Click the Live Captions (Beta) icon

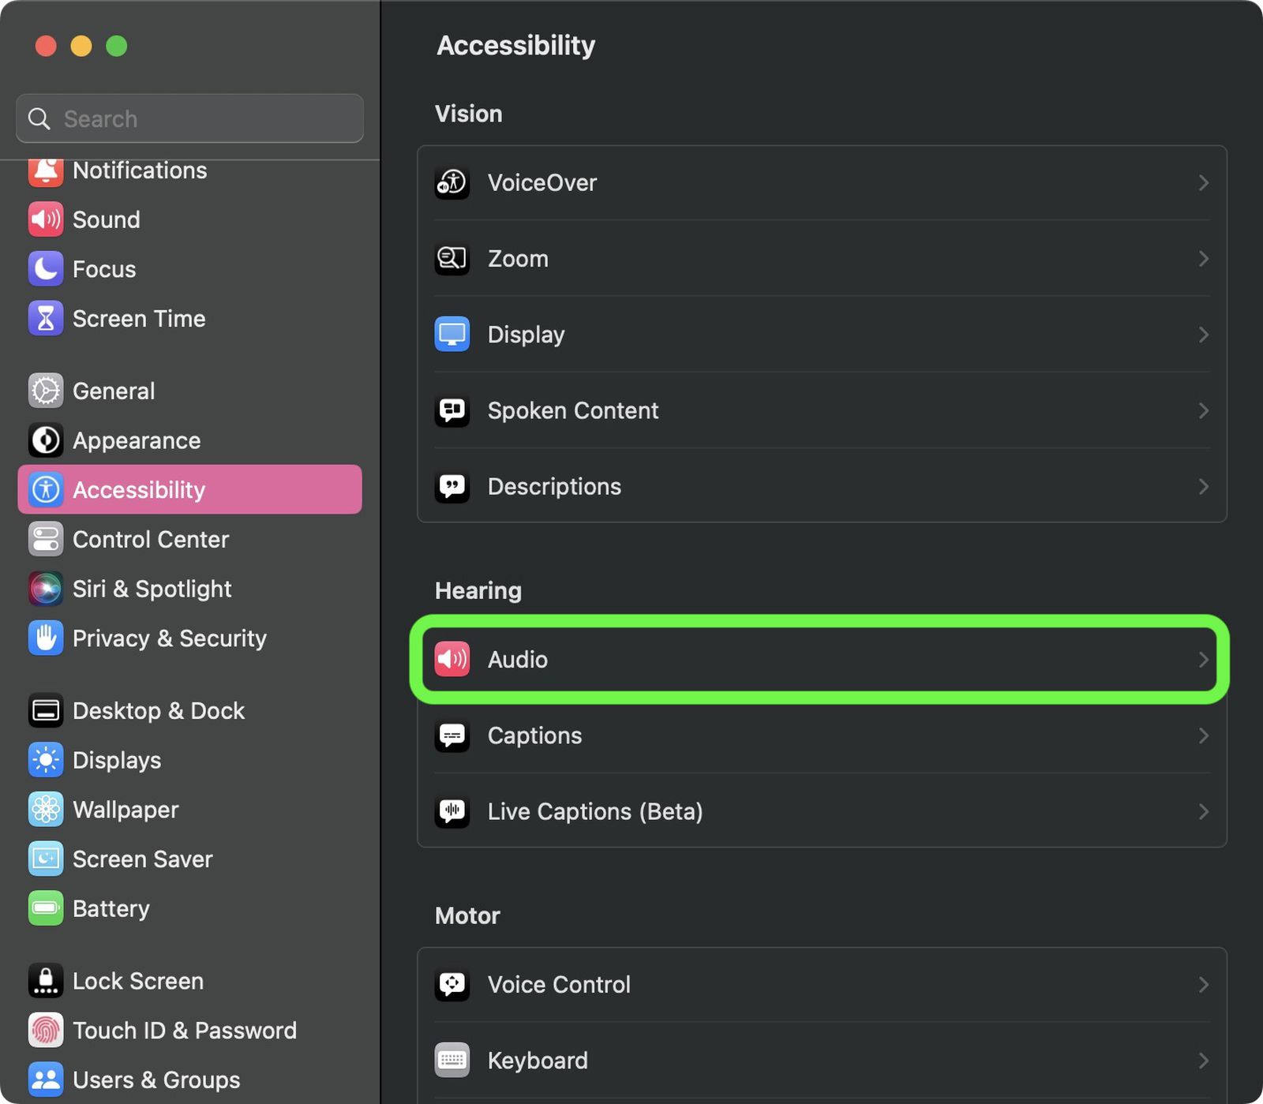(452, 811)
